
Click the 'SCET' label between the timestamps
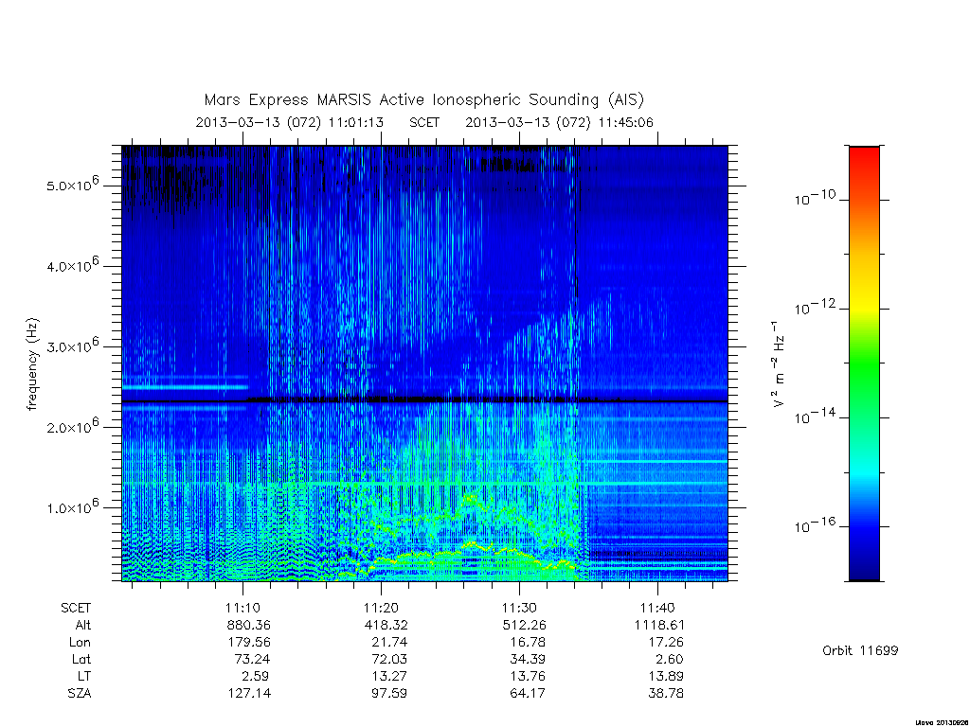(x=424, y=122)
